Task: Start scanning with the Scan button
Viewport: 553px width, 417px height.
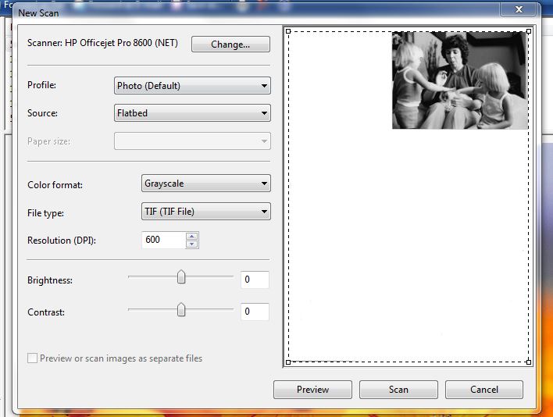Action: tap(398, 390)
